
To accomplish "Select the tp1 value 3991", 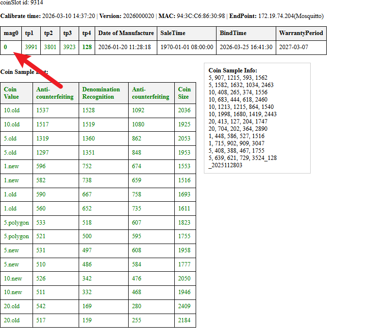I will pos(31,47).
